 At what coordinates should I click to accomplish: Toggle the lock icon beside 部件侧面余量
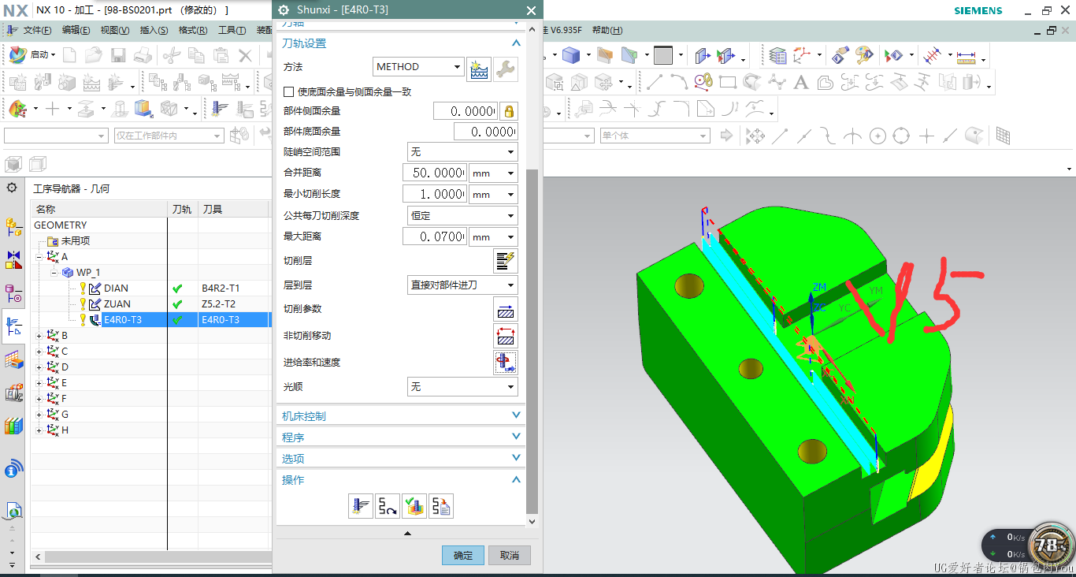[509, 111]
